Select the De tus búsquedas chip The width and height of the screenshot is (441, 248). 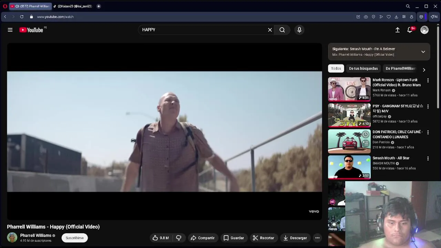pyautogui.click(x=363, y=69)
